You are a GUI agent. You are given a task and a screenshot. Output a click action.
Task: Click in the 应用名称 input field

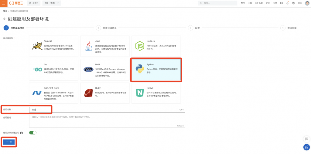107,110
